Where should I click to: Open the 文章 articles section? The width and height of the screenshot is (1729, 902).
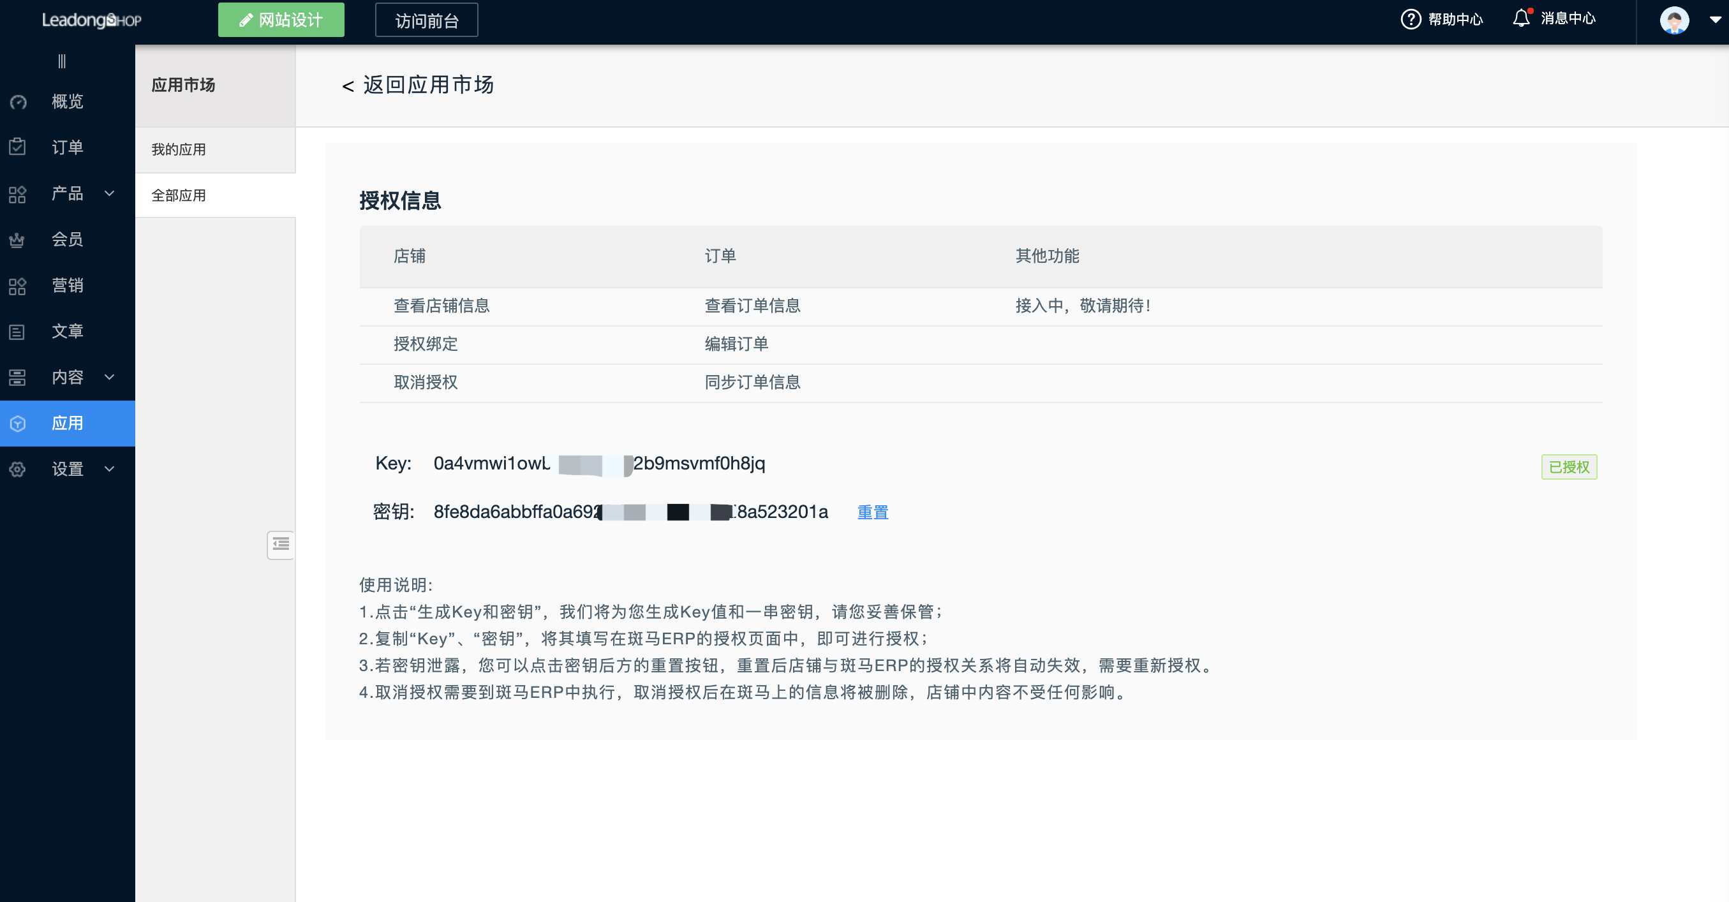67,331
